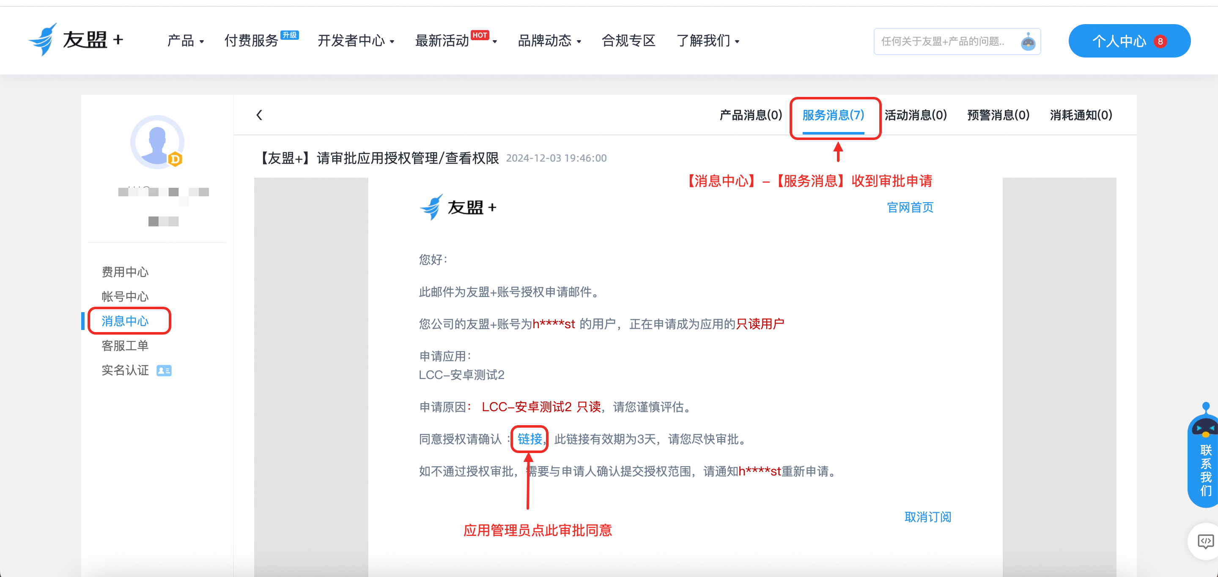Click the HOT badge on 最新活动
This screenshot has width=1218, height=577.
coord(480,35)
